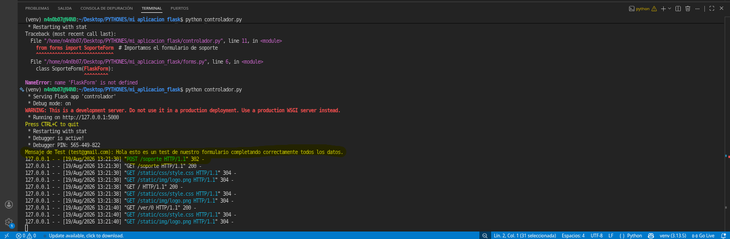Click the zoom out magnifier in status bar
The image size is (730, 239).
(x=485, y=235)
